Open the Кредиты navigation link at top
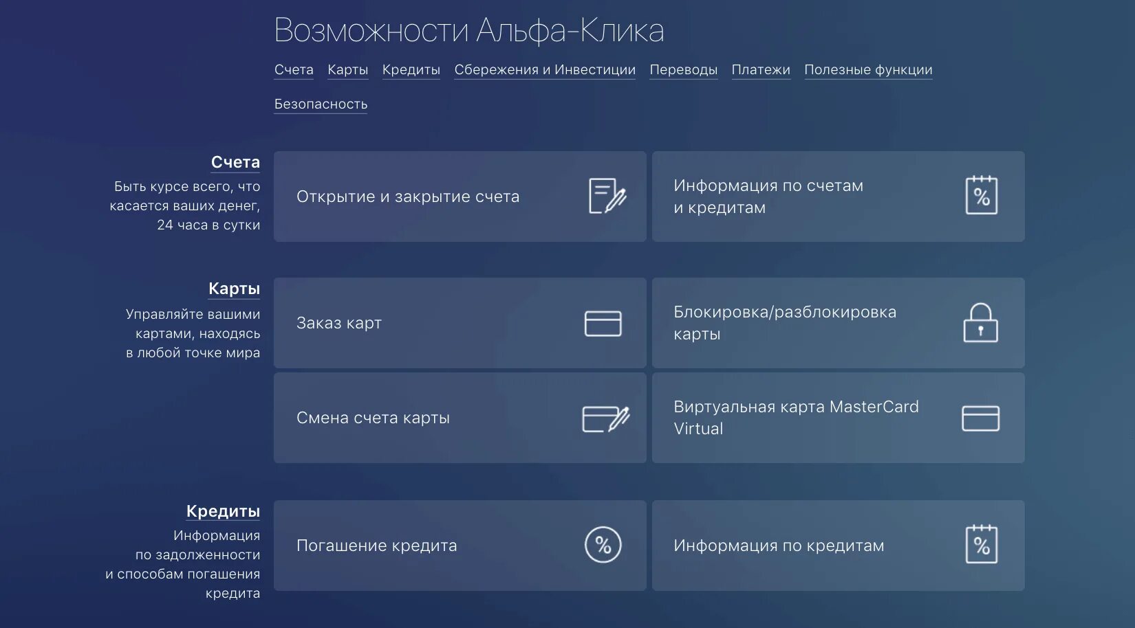1135x628 pixels. coord(411,70)
